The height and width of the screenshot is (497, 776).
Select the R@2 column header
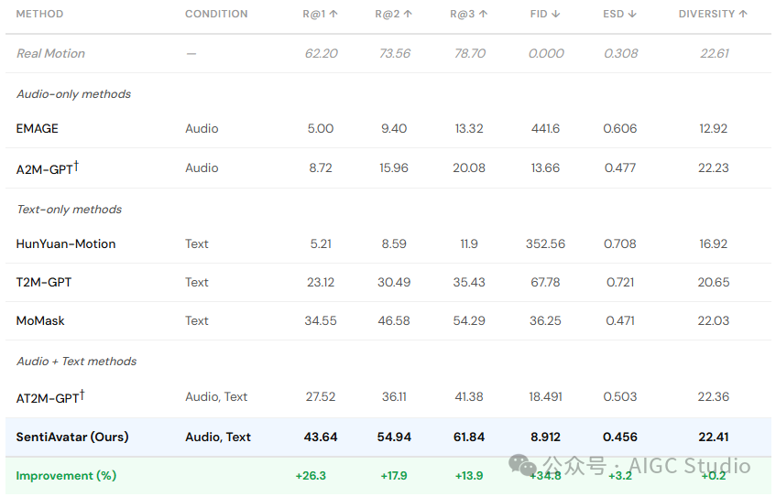pos(393,14)
